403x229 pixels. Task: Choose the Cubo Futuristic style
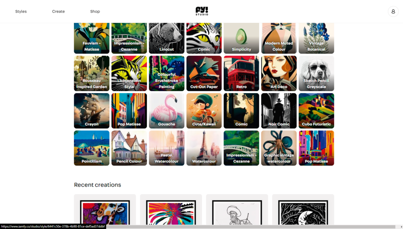316,111
